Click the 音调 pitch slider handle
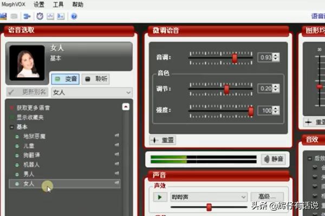325x216 pixels. [x=235, y=58]
